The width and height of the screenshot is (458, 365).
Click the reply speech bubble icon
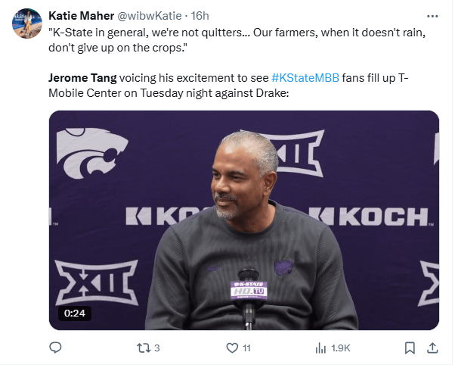tap(55, 348)
